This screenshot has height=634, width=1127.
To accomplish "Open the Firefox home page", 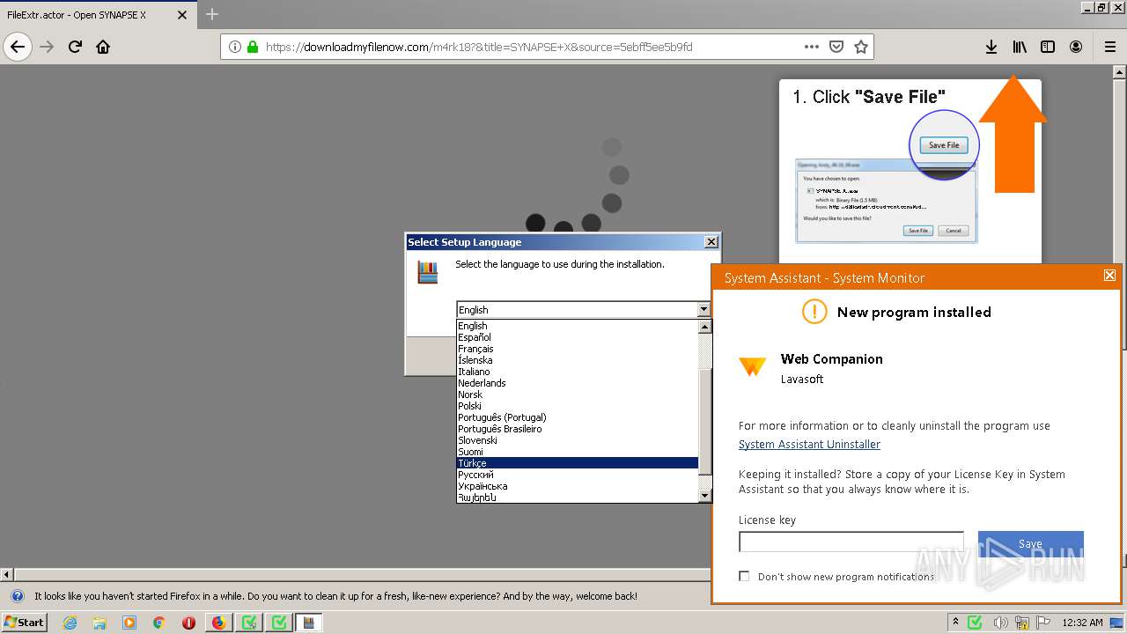I will click(103, 47).
